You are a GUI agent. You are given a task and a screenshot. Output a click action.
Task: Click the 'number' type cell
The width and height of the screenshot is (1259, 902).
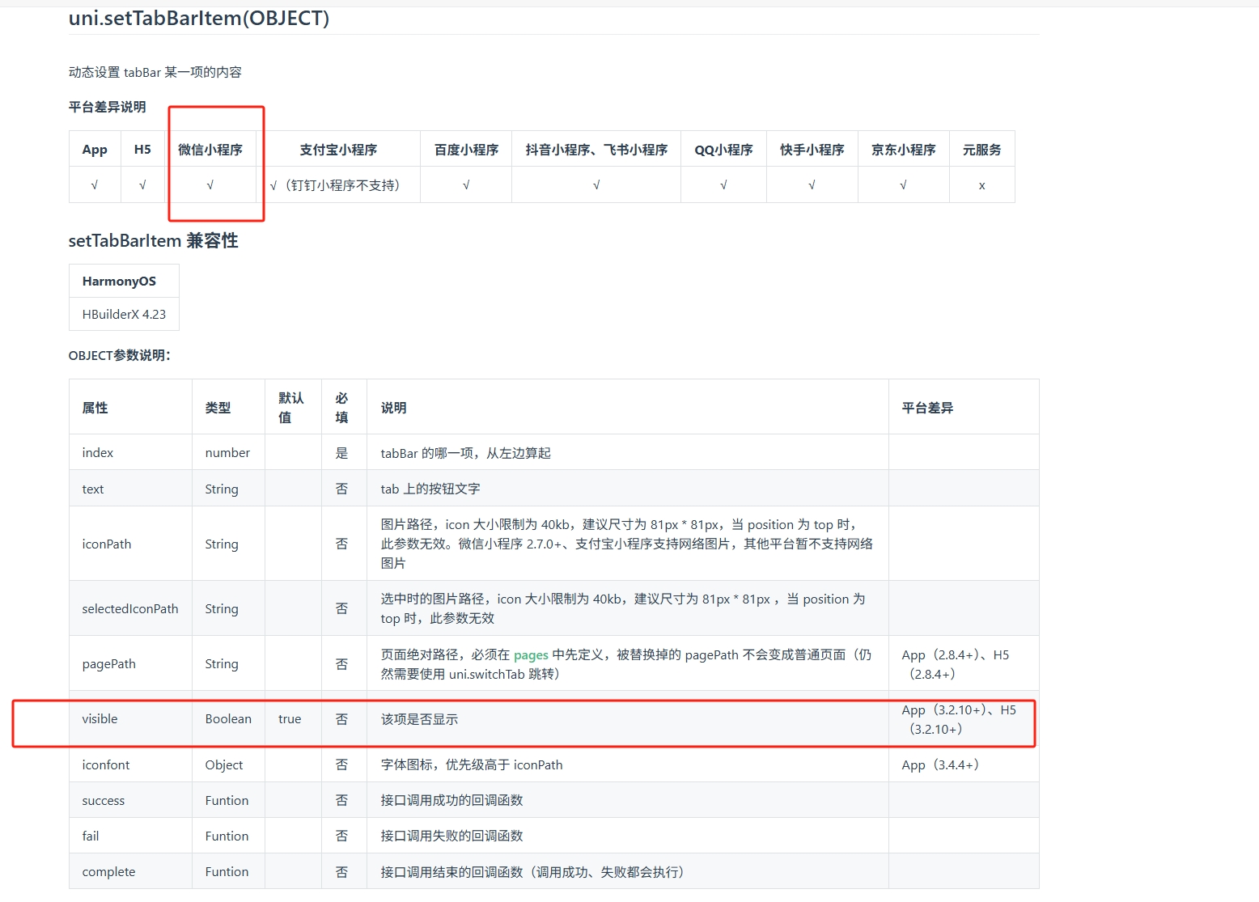click(228, 453)
